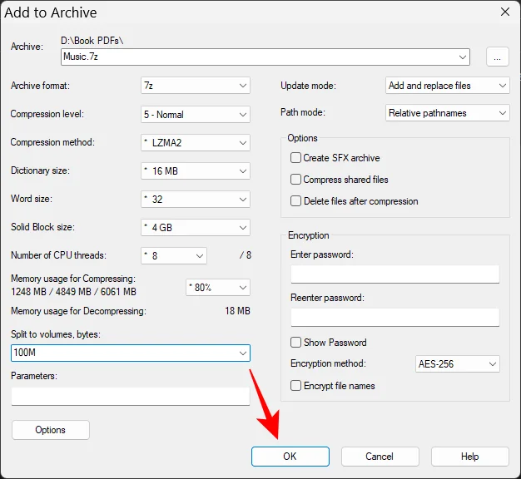The width and height of the screenshot is (521, 479).
Task: Expand the Encryption method AES-256 dropdown
Action: [x=458, y=363]
